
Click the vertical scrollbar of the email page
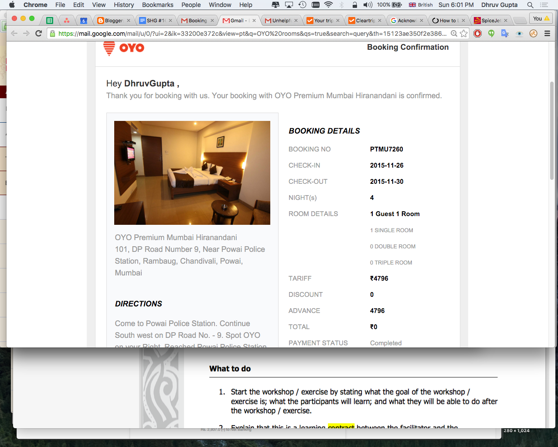pyautogui.click(x=552, y=131)
